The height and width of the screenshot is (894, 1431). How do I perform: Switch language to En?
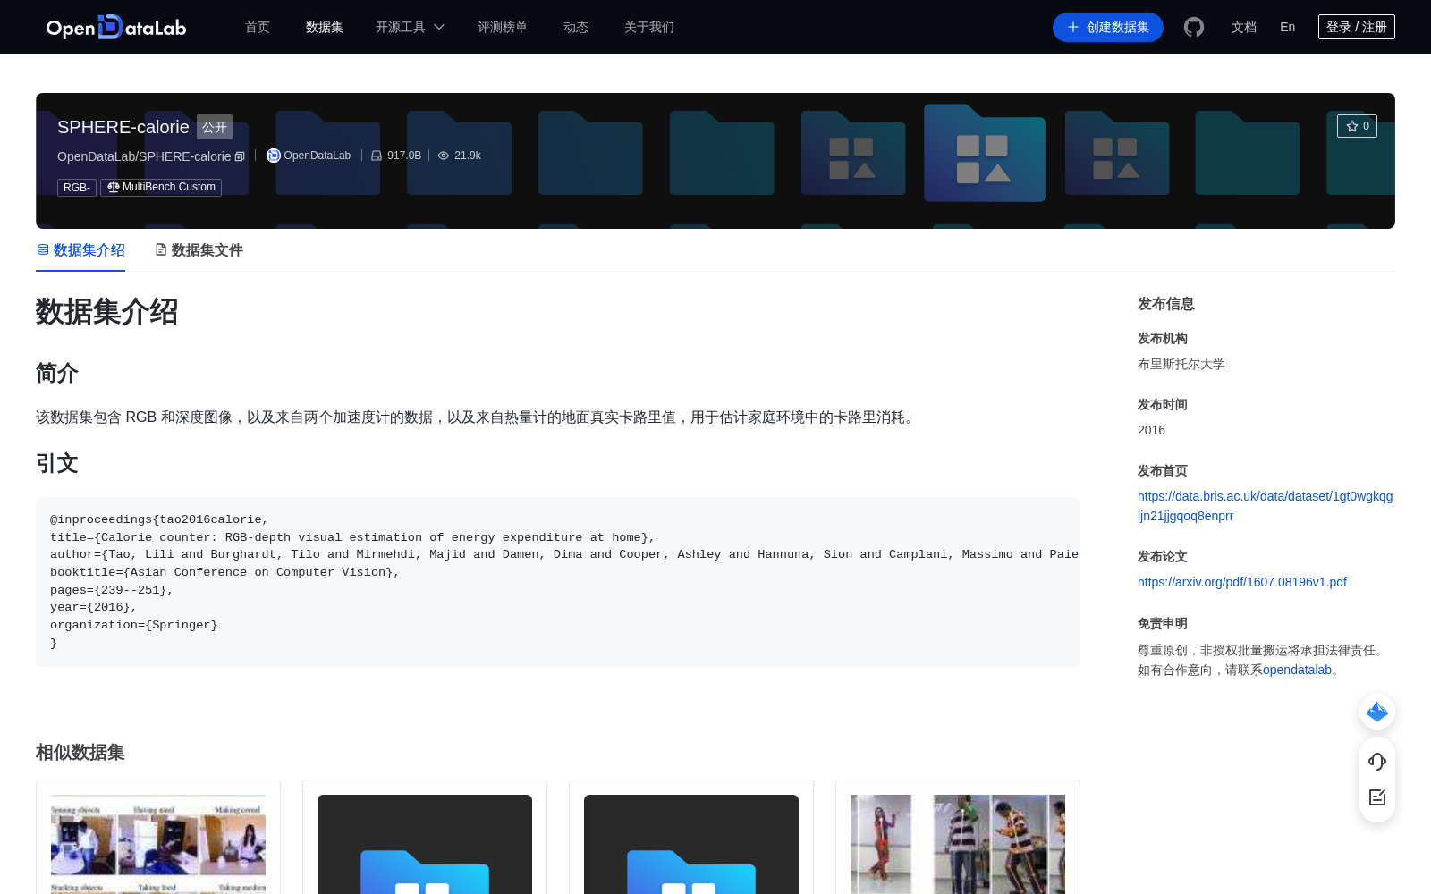1288,27
